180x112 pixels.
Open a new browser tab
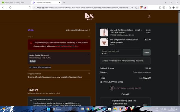click(x=64, y=3)
